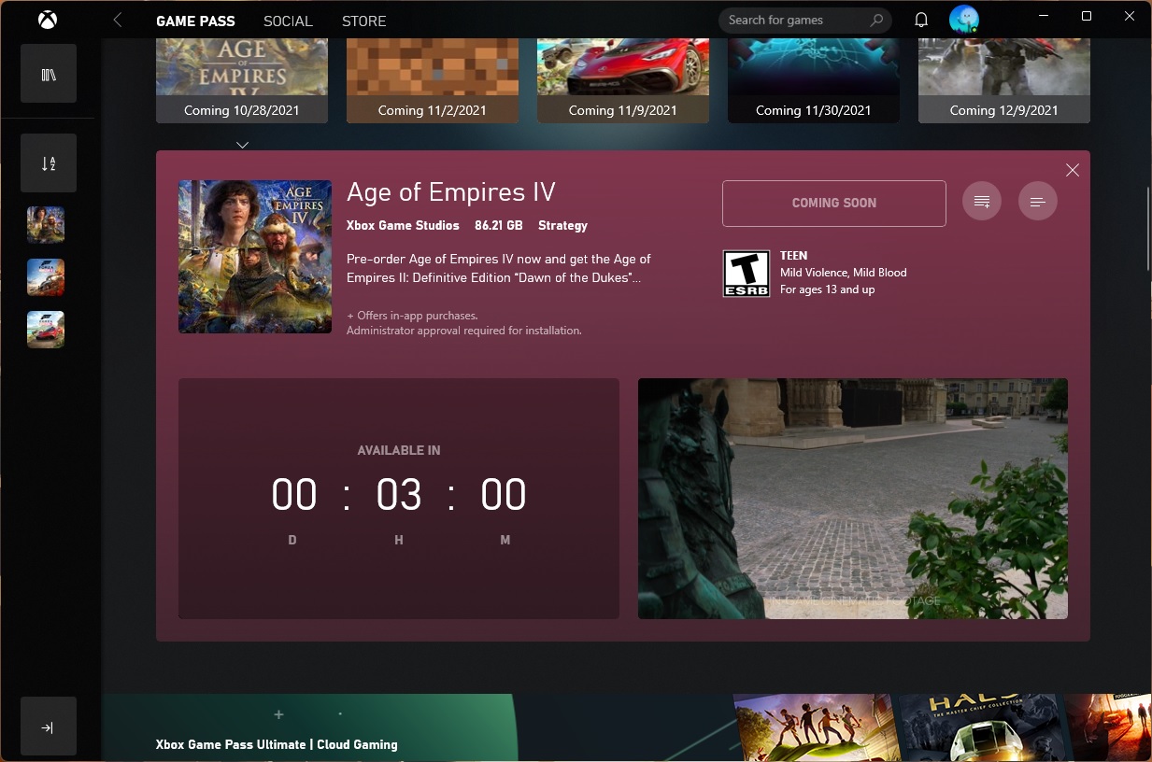The width and height of the screenshot is (1152, 762).
Task: Maximize the Xbox app window
Action: 1087,16
